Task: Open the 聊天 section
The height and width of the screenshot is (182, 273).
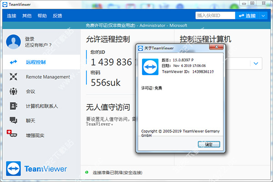Action: pos(41,121)
